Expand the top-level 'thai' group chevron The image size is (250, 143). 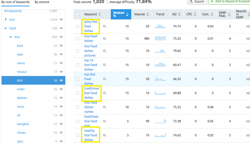click(x=6, y=19)
